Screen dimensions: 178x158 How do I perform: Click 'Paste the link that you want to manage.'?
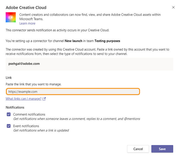(34, 84)
